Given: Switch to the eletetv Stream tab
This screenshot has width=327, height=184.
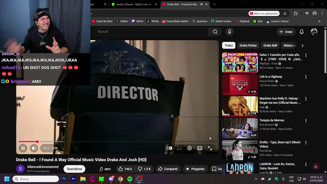Looking at the screenshot, I should click(x=133, y=4).
